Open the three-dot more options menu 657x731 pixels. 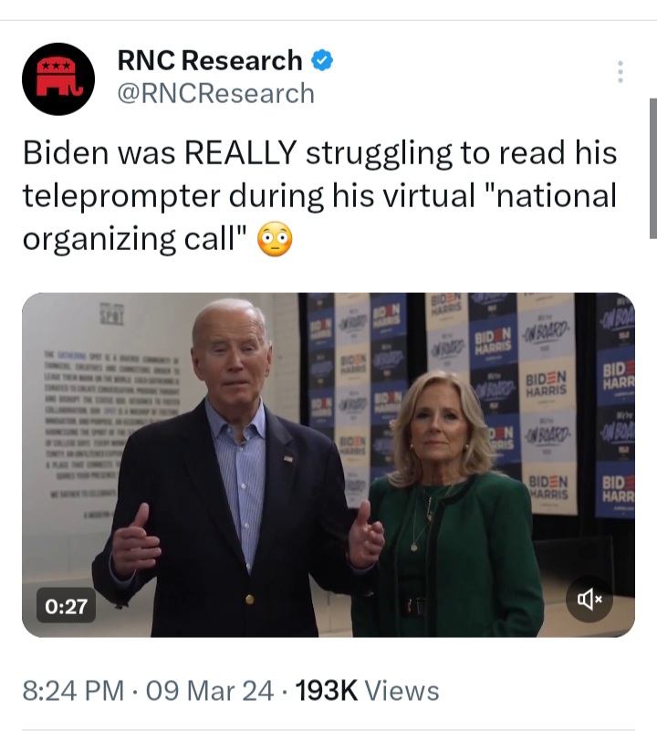click(620, 72)
